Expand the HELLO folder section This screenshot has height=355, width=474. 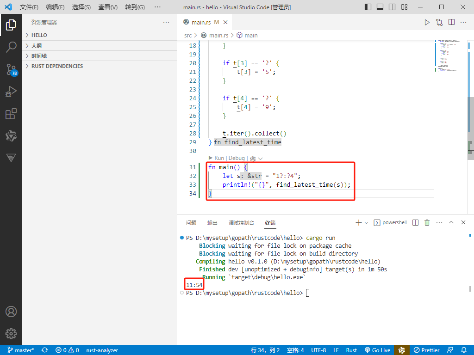click(100, 35)
